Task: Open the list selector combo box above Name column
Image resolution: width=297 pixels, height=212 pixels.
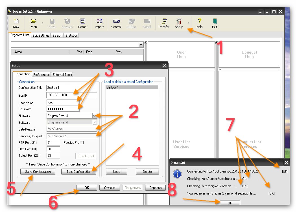Action: 141,45
